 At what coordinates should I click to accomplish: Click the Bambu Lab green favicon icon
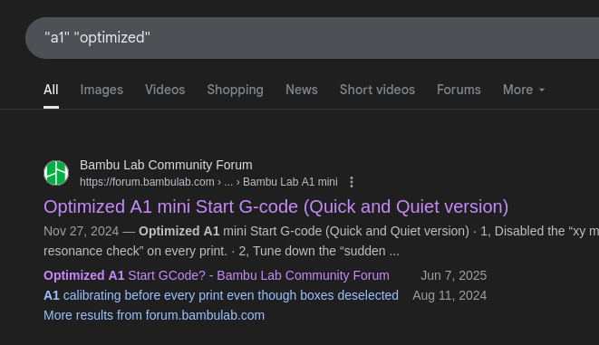(x=56, y=173)
